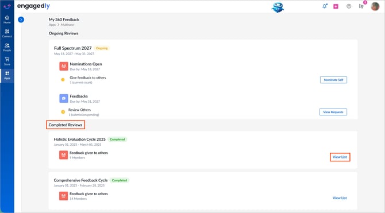
Task: Click 'Nominations Open' heading text
Action: pos(86,64)
